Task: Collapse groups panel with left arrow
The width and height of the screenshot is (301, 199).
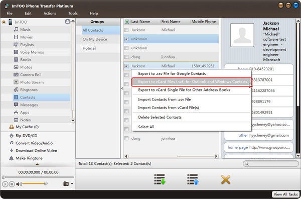Action: tap(122, 88)
